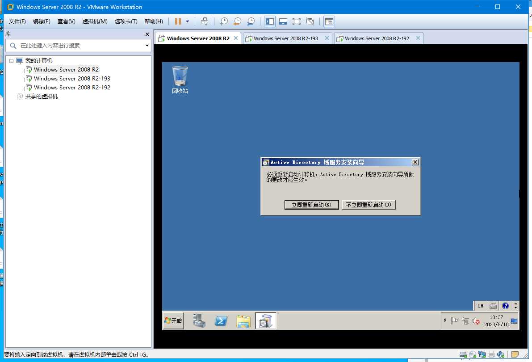
Task: Take a snapshot of this virtual machine
Action: tap(224, 21)
